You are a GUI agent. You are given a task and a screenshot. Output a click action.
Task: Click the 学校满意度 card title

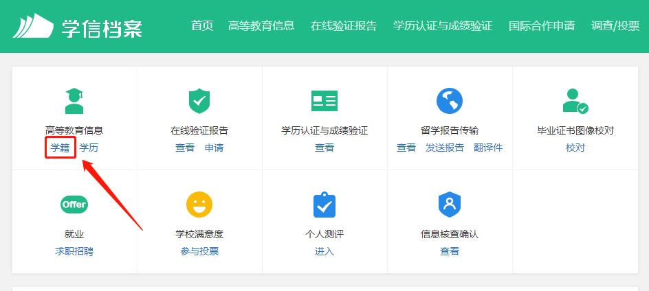pos(199,234)
